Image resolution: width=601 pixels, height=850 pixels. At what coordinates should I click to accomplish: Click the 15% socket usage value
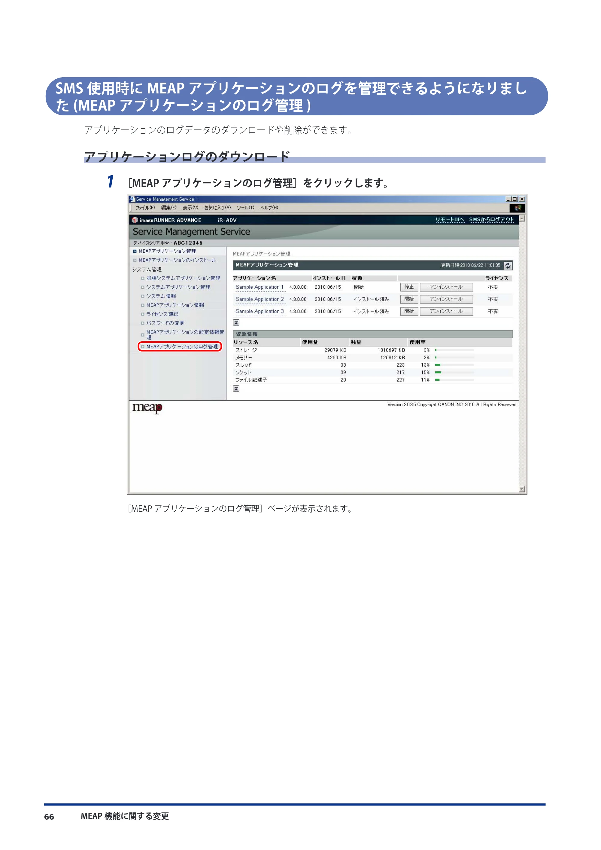(425, 373)
